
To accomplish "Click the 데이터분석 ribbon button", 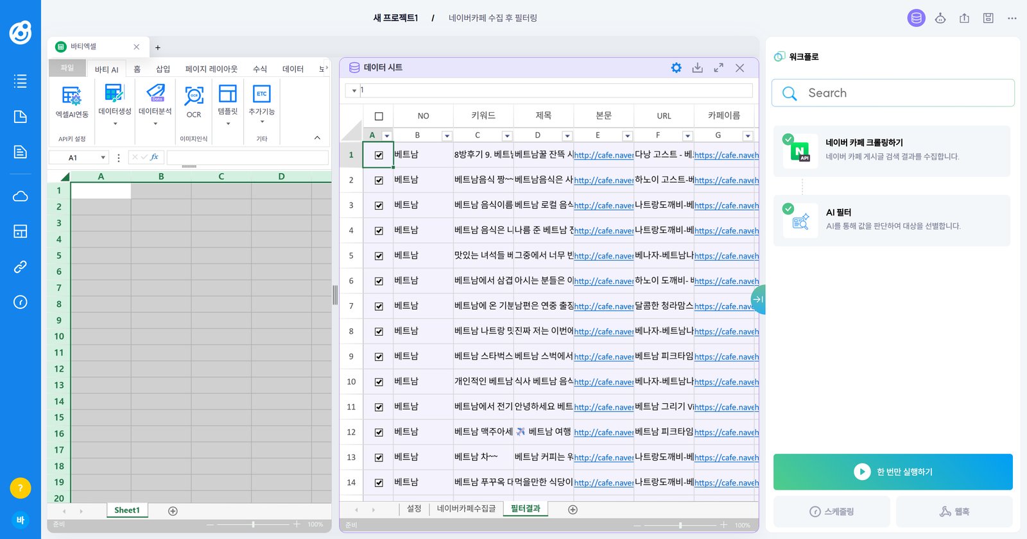I will pos(155,104).
